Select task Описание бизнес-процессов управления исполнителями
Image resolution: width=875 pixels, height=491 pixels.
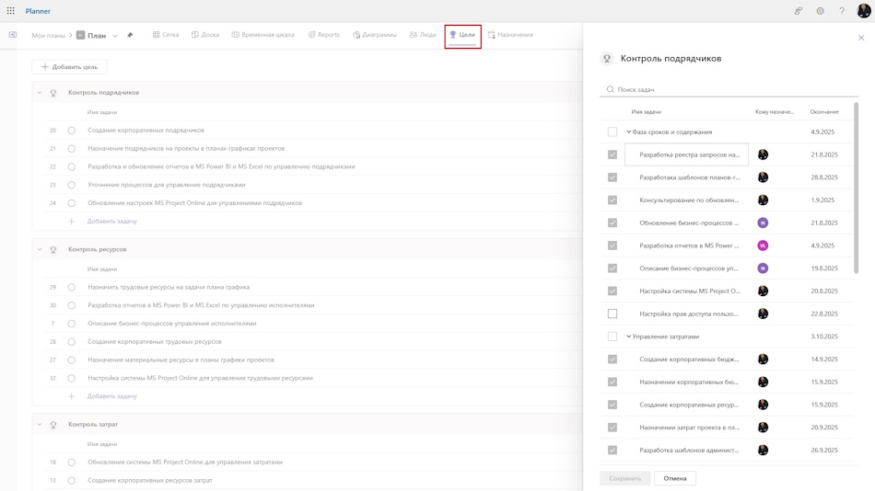[x=172, y=324]
